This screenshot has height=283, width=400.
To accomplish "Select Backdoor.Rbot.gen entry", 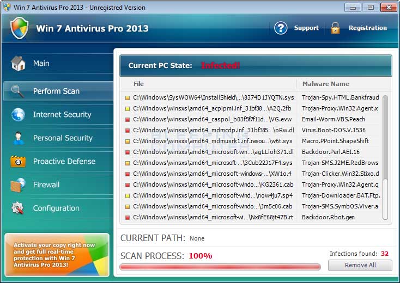I will [328, 217].
